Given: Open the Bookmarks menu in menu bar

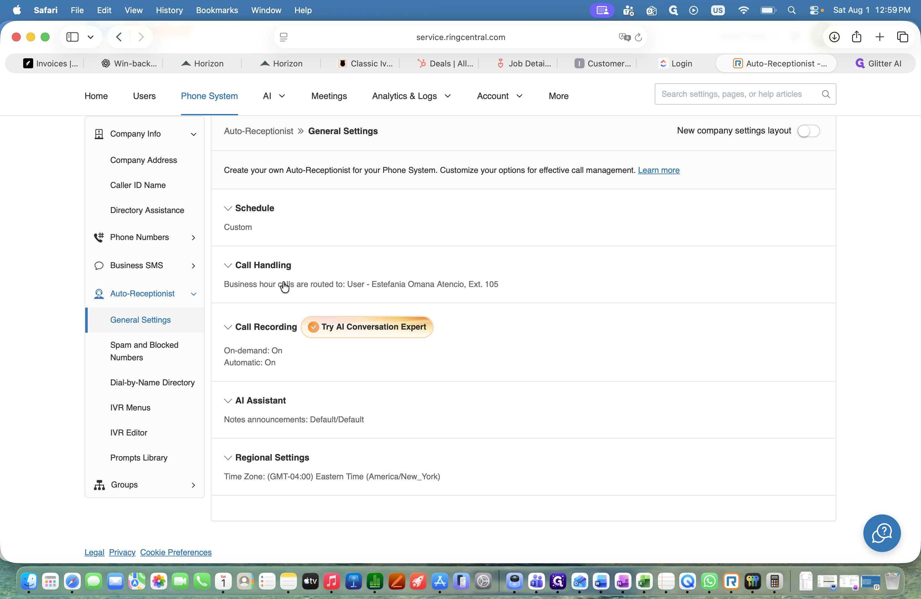Looking at the screenshot, I should [217, 10].
